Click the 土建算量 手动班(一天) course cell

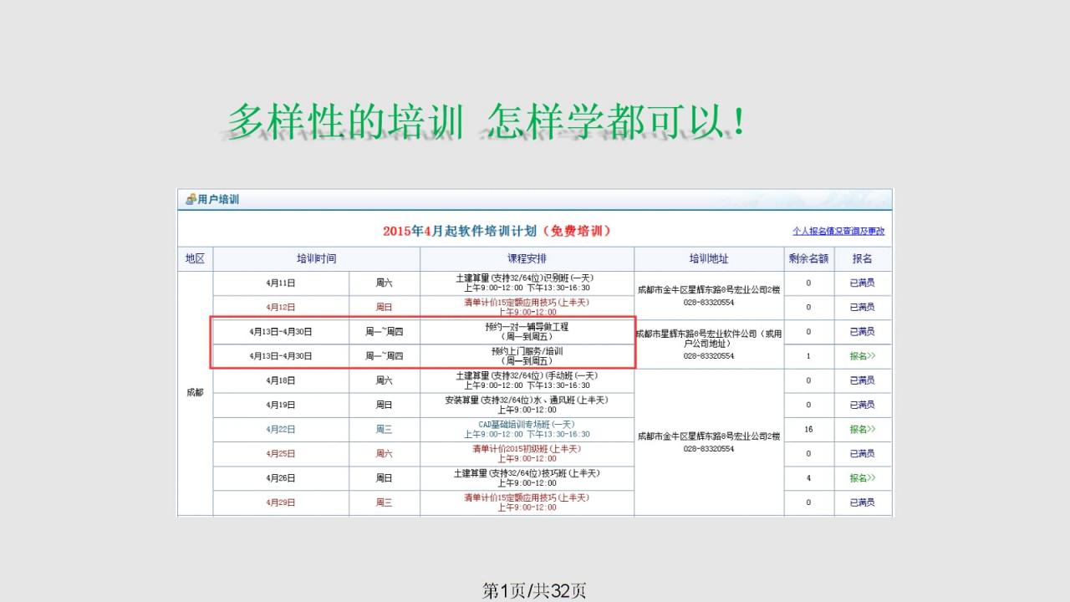coord(527,380)
